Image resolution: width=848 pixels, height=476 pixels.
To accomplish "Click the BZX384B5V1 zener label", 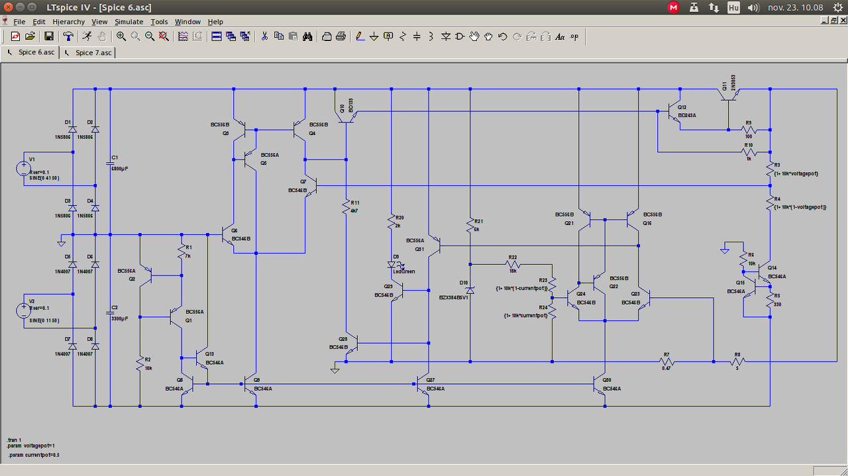I will coord(455,298).
